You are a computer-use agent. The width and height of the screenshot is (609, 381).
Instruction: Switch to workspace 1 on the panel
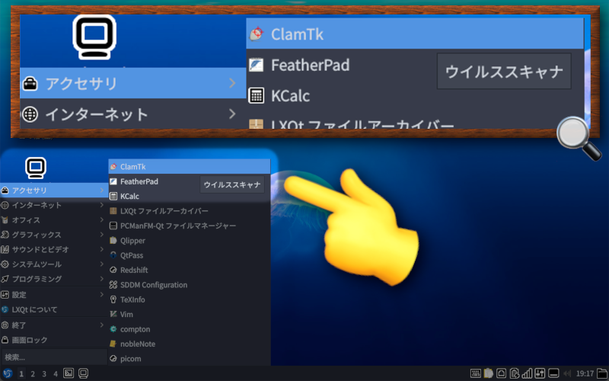coord(21,374)
